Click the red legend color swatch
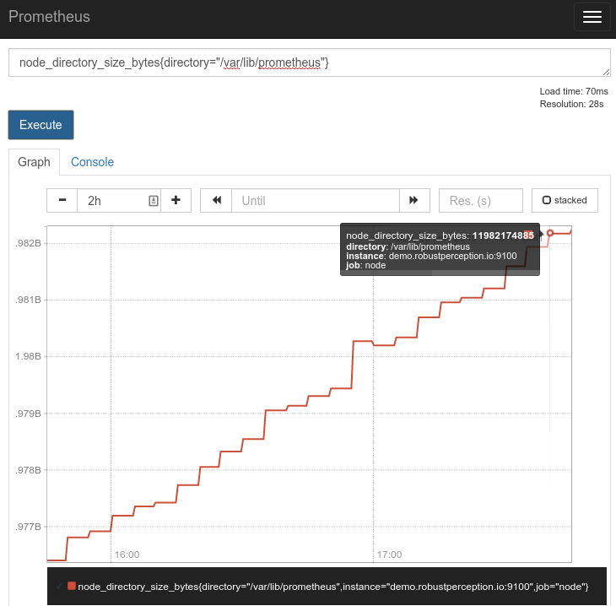The height and width of the screenshot is (606, 616). 72,586
